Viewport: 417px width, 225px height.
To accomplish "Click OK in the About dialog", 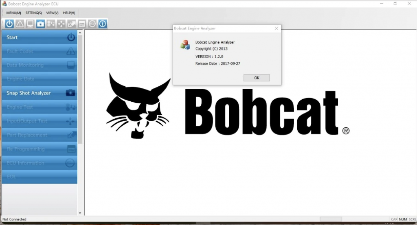I will tap(257, 78).
